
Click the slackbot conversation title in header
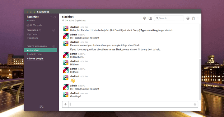coord(68,17)
